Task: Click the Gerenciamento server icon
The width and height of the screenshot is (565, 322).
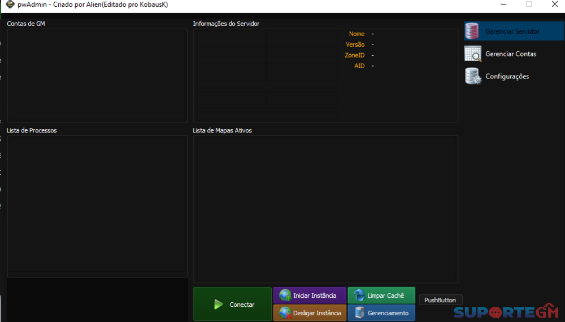Action: point(359,313)
